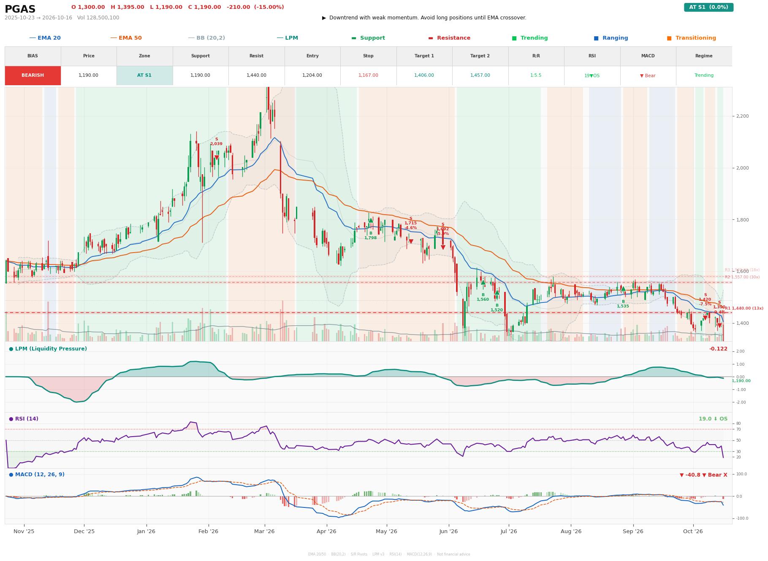Screen dimensions: 768x561
Task: Click the MACD (12, 26, 9) panel label
Action: pos(37,475)
